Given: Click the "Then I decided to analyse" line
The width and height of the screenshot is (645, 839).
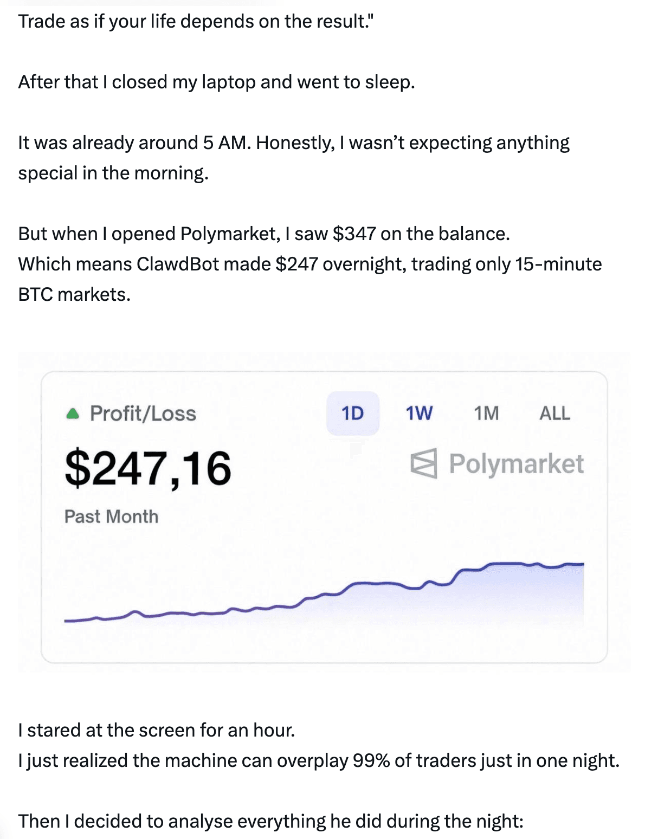Looking at the screenshot, I should pos(270,822).
